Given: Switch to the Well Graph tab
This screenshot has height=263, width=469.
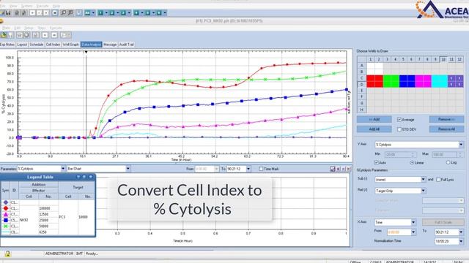Looking at the screenshot, I should (x=70, y=45).
